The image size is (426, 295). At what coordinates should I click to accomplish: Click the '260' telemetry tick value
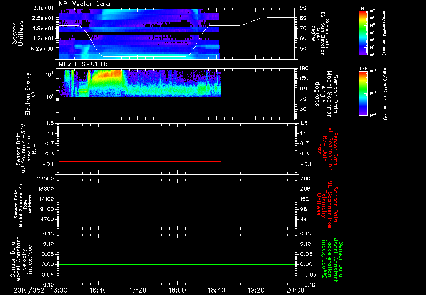(305, 179)
